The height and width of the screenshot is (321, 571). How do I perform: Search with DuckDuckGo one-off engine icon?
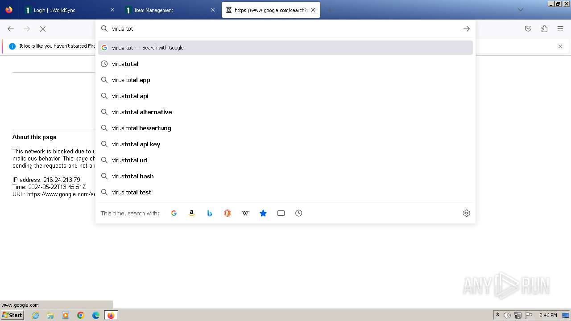click(x=228, y=213)
